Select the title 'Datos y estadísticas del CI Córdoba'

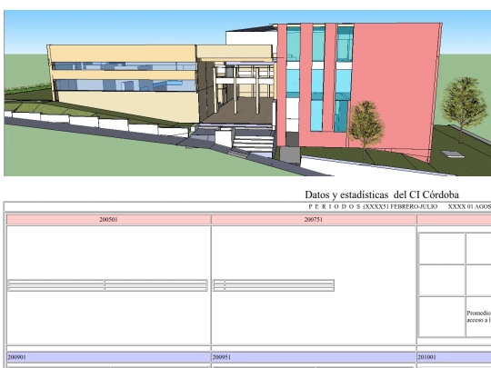point(382,194)
